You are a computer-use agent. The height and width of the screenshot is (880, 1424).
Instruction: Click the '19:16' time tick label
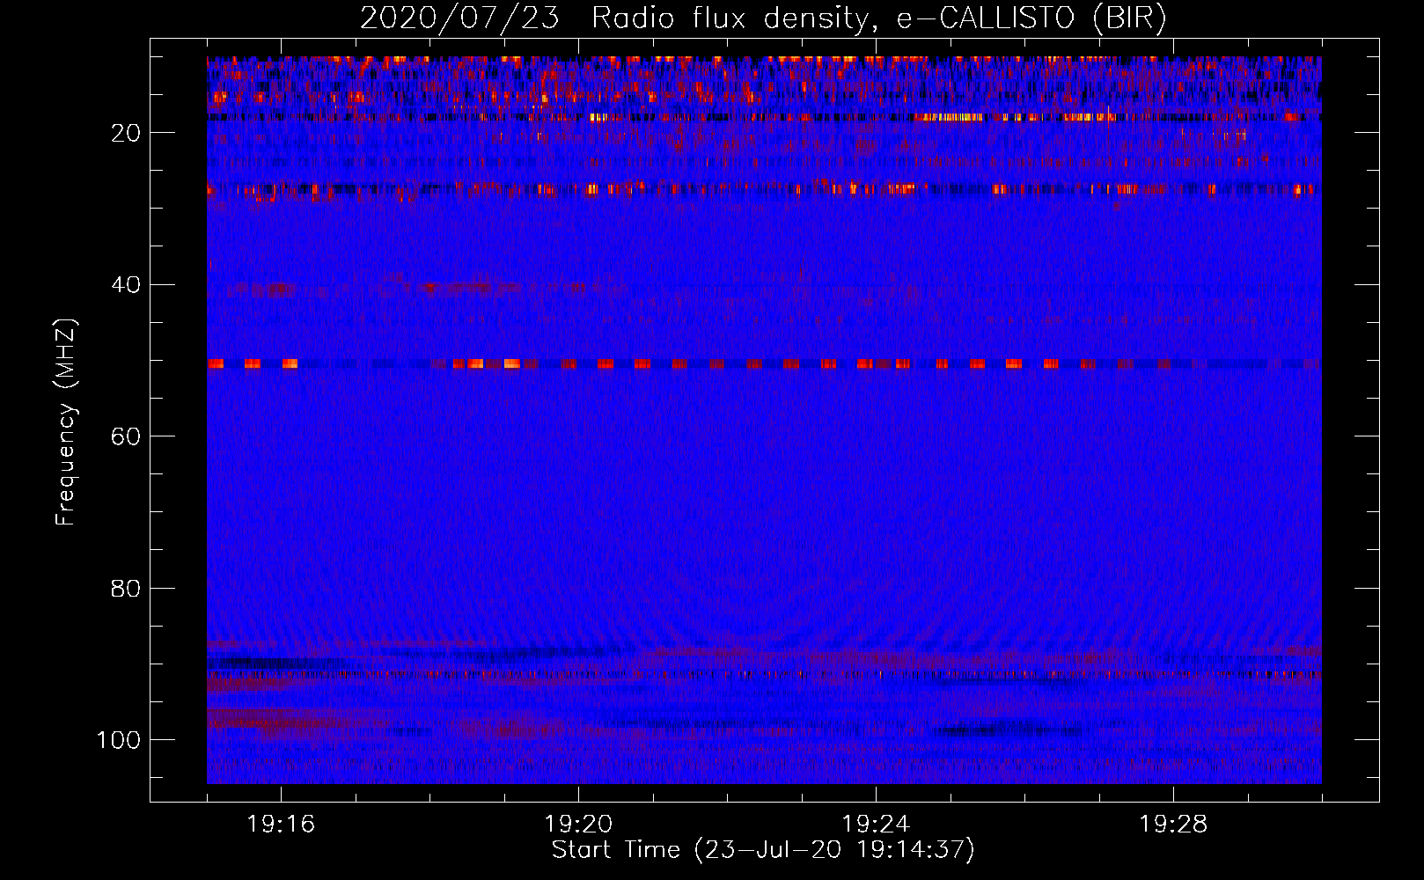click(x=281, y=825)
